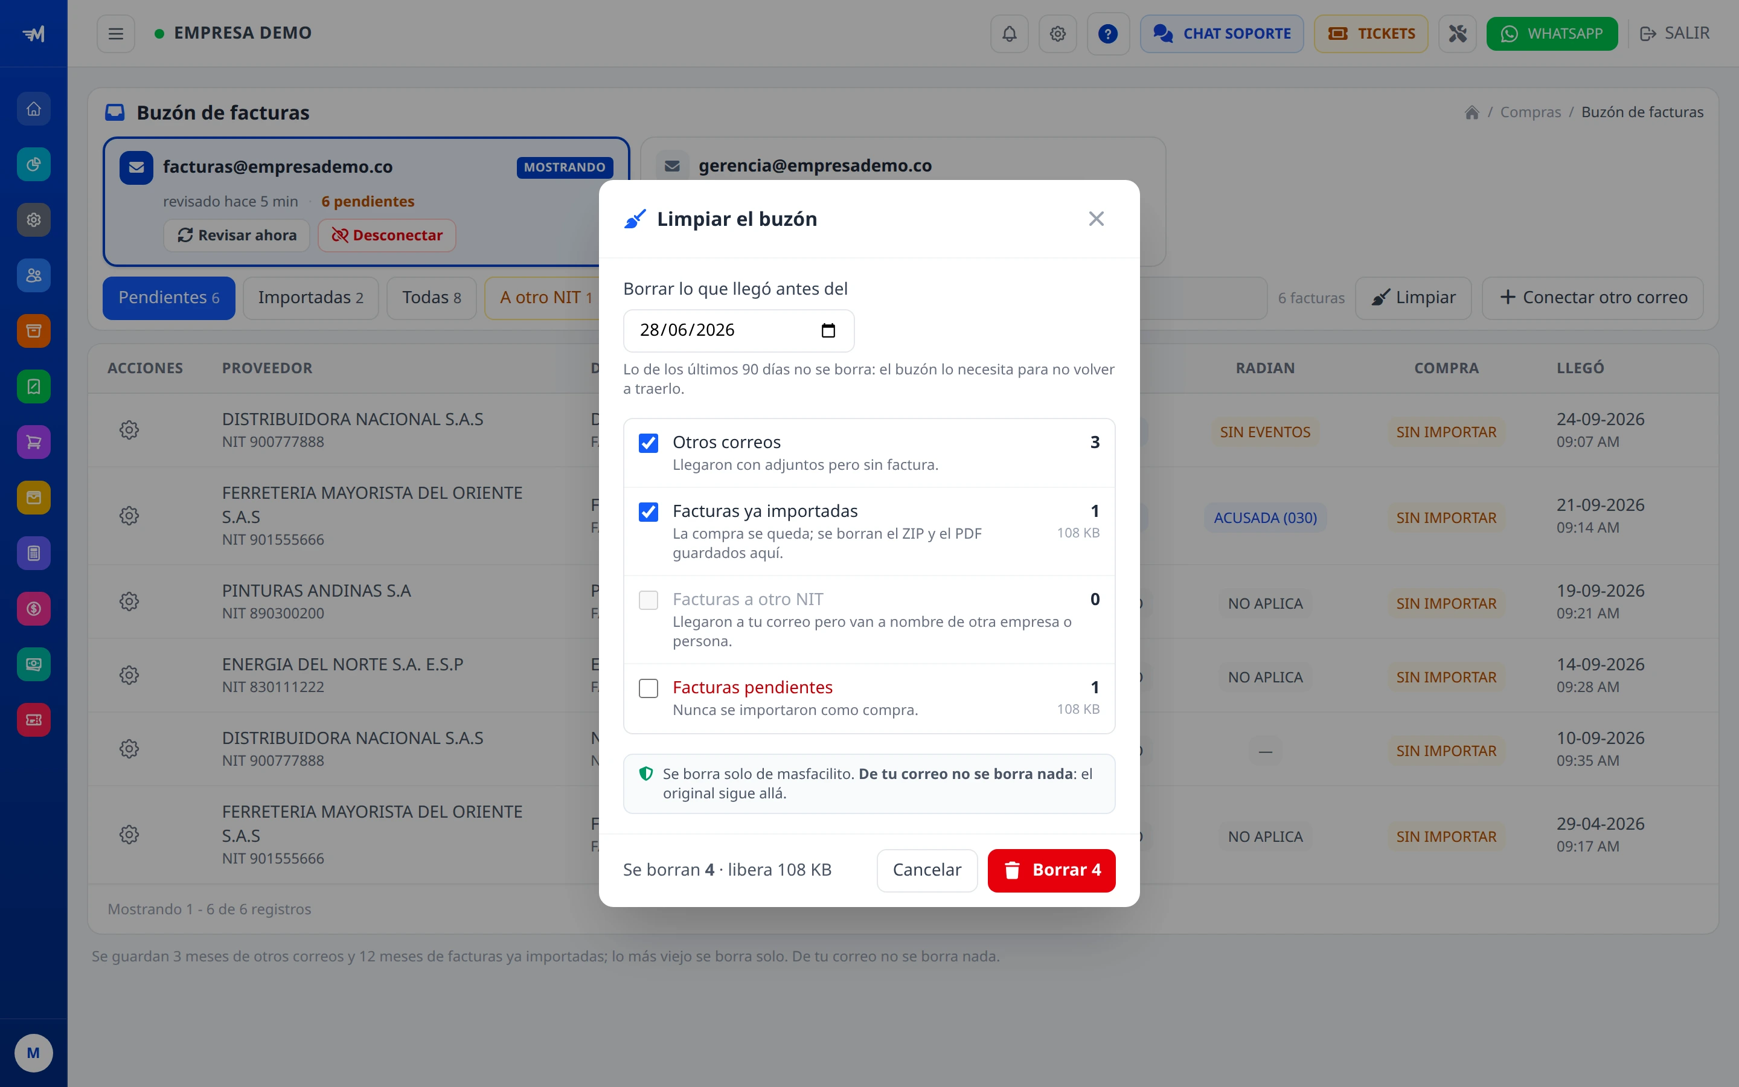This screenshot has height=1087, width=1739.
Task: Uncheck the Otros correos checkbox
Action: point(648,443)
